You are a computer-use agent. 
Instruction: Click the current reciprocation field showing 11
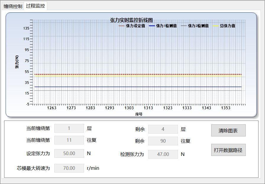point(69,140)
